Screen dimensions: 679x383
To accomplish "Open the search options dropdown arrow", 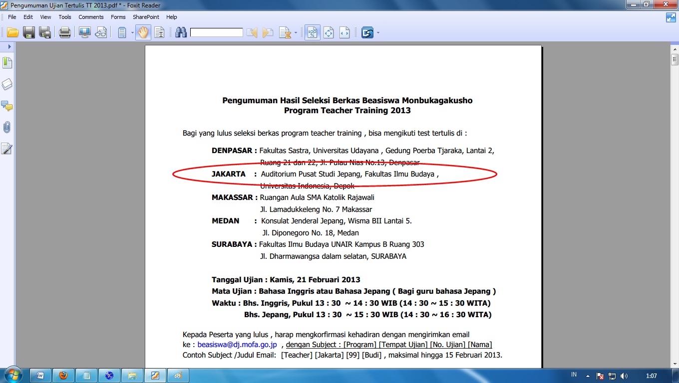I will [x=296, y=33].
